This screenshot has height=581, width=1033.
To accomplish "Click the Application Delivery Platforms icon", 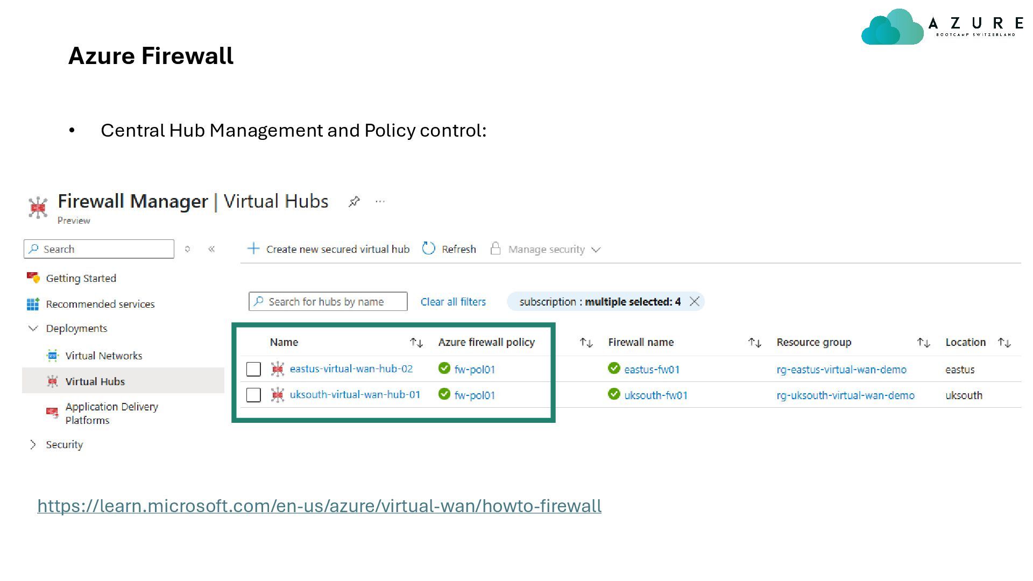I will [52, 413].
